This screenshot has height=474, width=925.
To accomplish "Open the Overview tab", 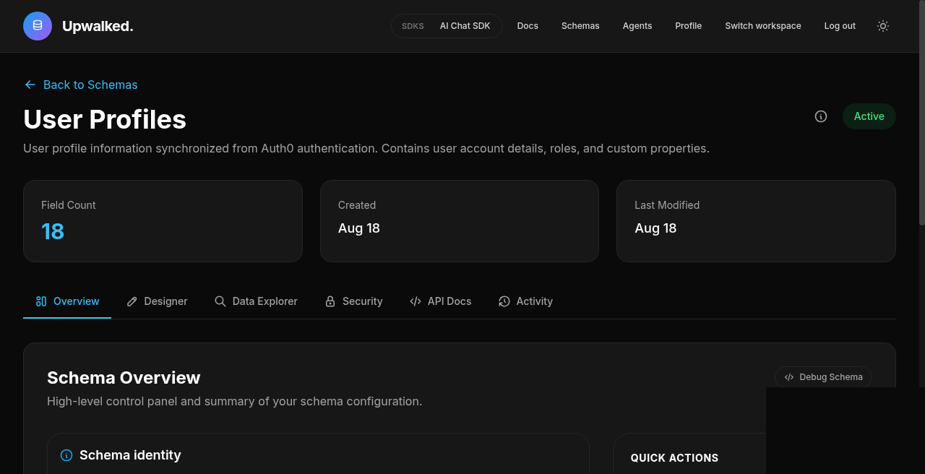I will point(67,301).
